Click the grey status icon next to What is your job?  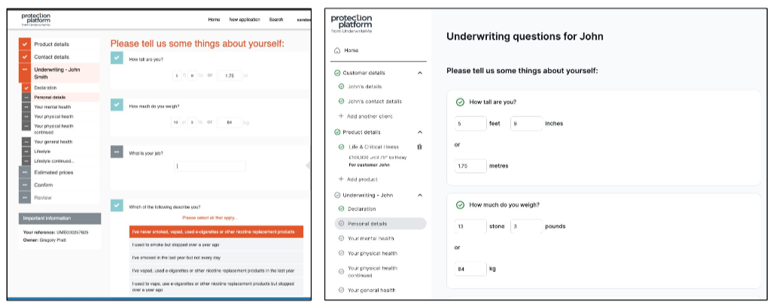click(x=117, y=152)
